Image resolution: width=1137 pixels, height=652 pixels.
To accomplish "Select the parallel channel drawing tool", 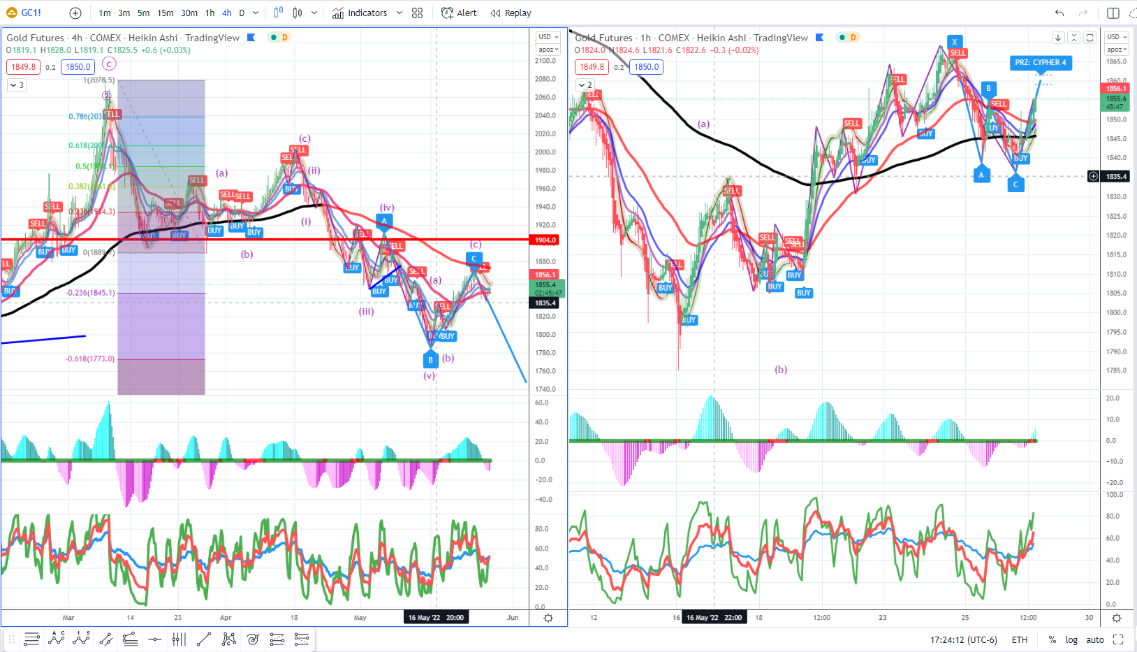I will pyautogui.click(x=106, y=639).
